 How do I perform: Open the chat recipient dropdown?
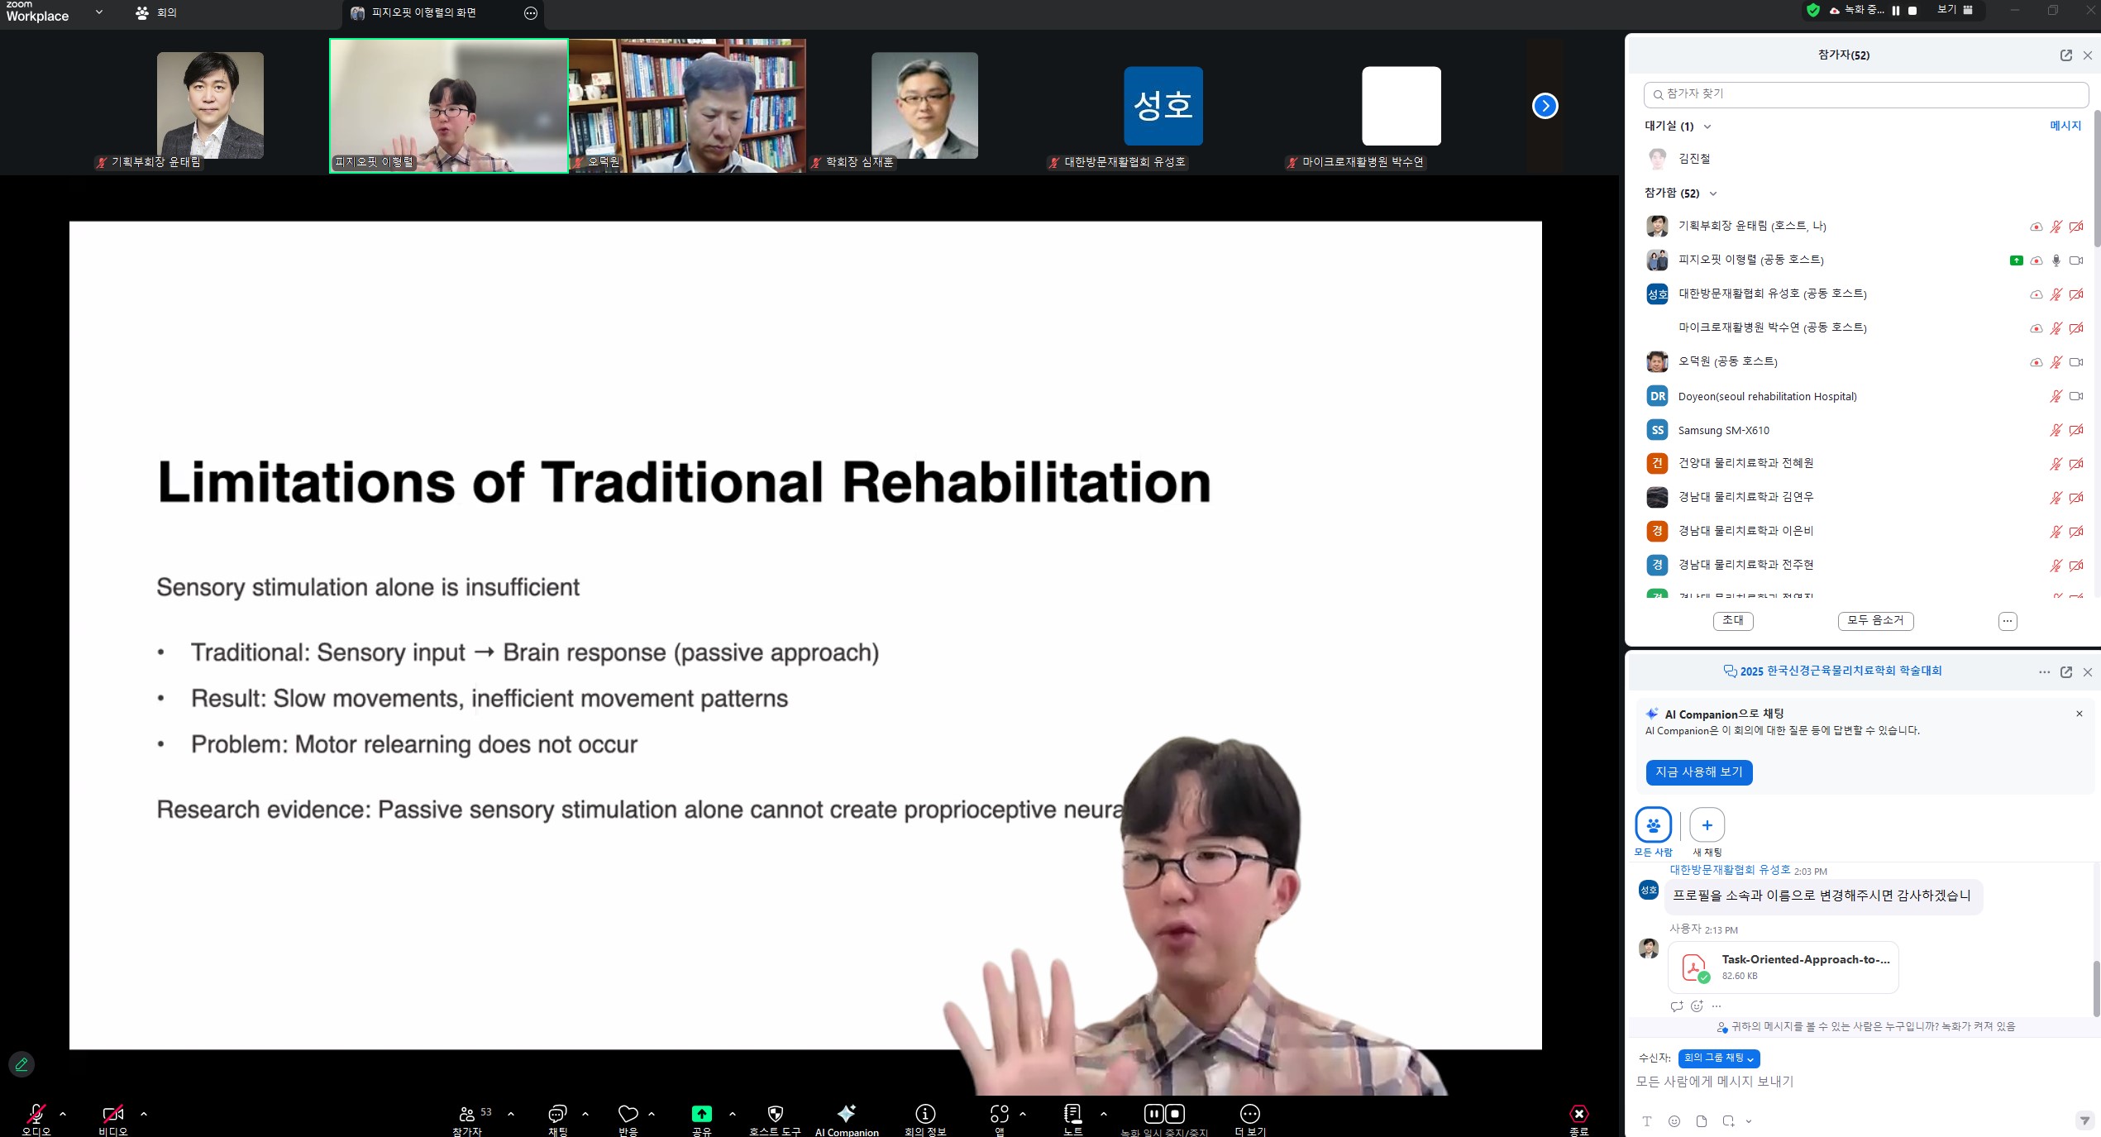pyautogui.click(x=1718, y=1058)
